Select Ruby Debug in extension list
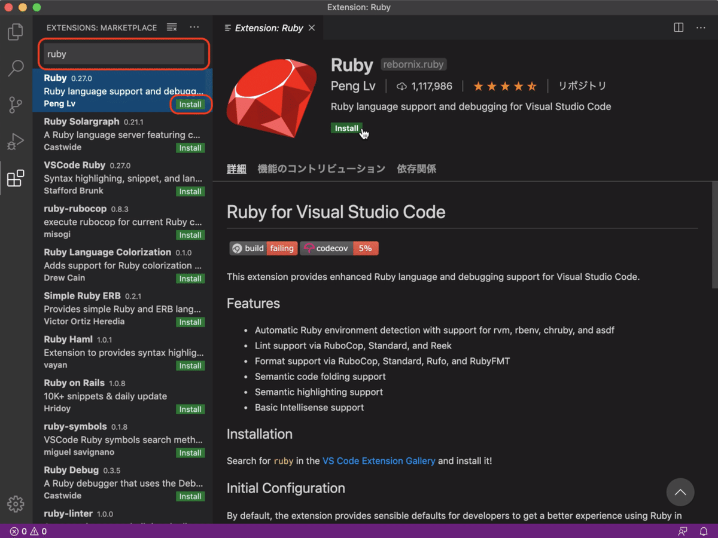The width and height of the screenshot is (718, 538). (x=123, y=483)
